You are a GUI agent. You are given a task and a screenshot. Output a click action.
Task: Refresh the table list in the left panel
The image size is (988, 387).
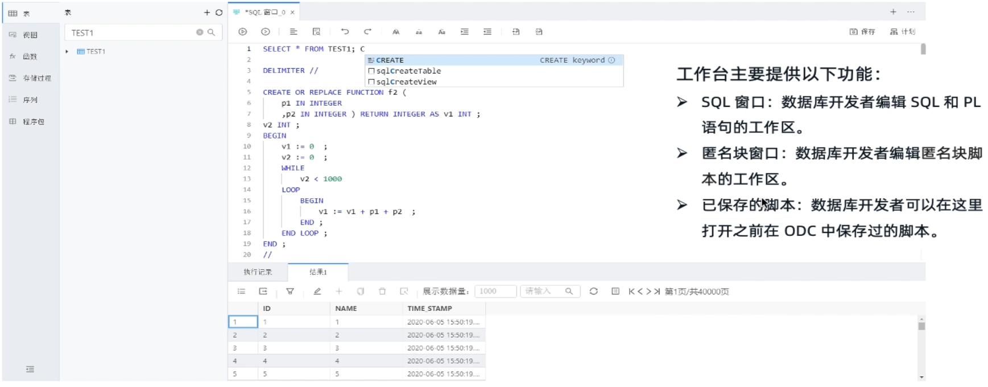pos(219,13)
